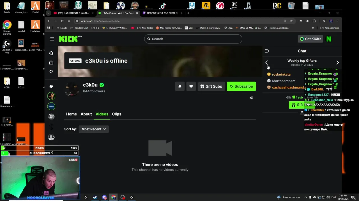359x201 pixels.
Task: Click the kick.com address bar
Action: click(x=179, y=21)
